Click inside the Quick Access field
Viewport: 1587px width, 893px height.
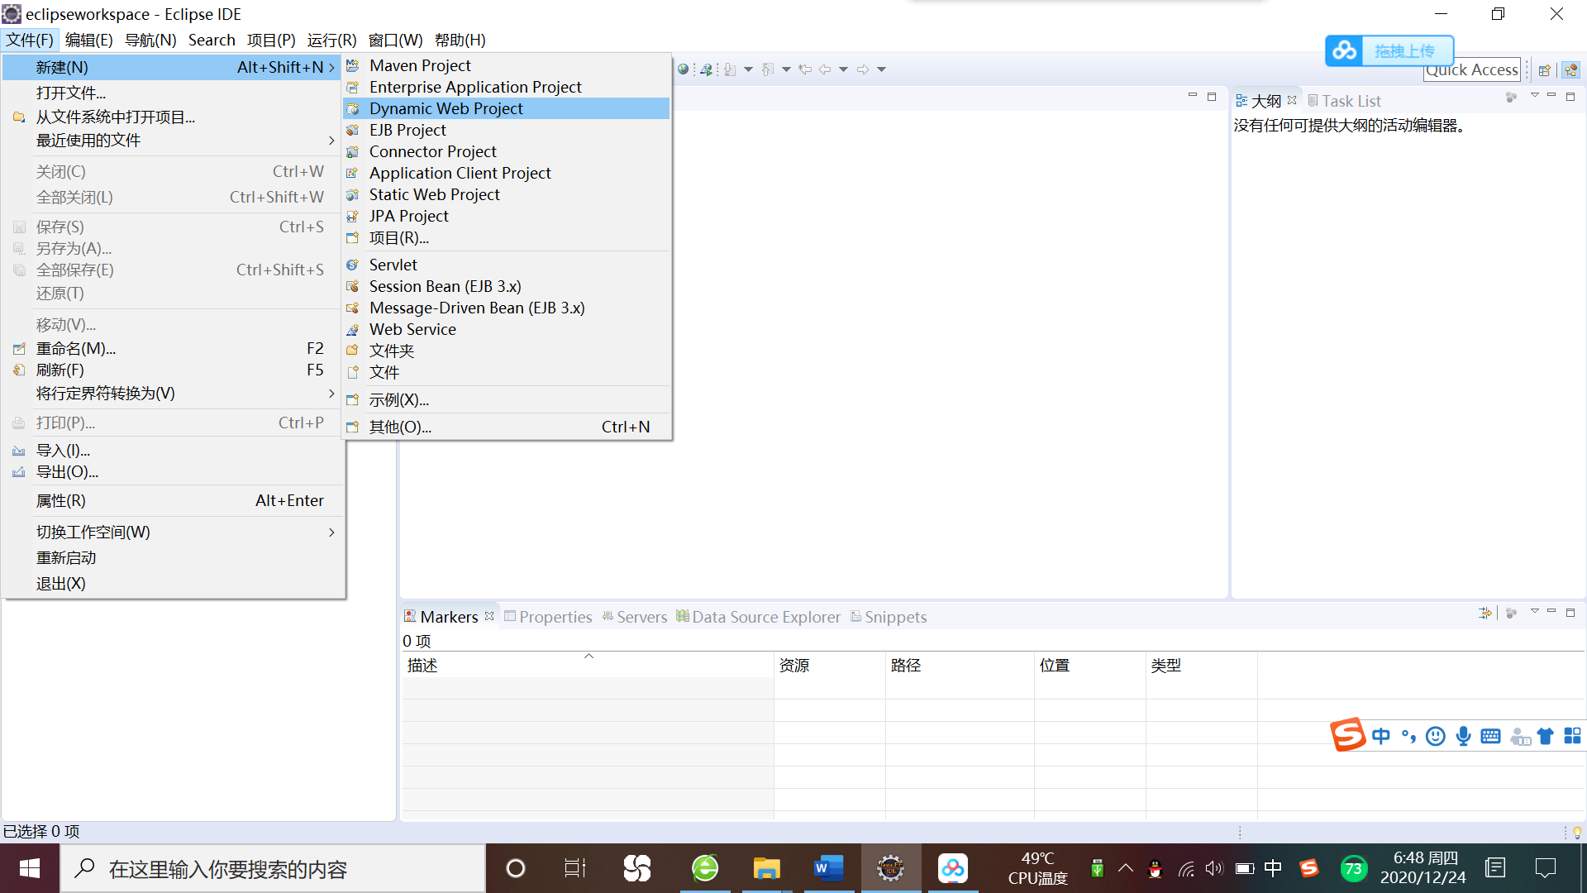click(1471, 69)
